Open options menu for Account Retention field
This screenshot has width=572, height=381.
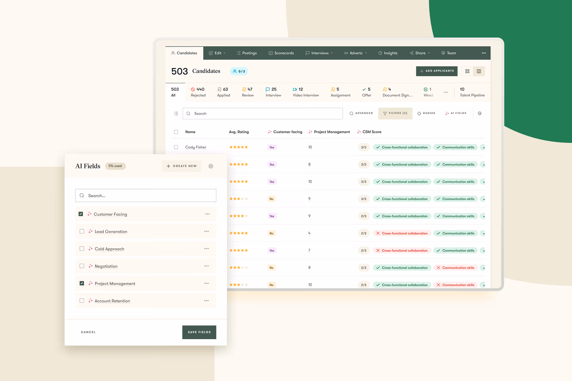(x=206, y=301)
